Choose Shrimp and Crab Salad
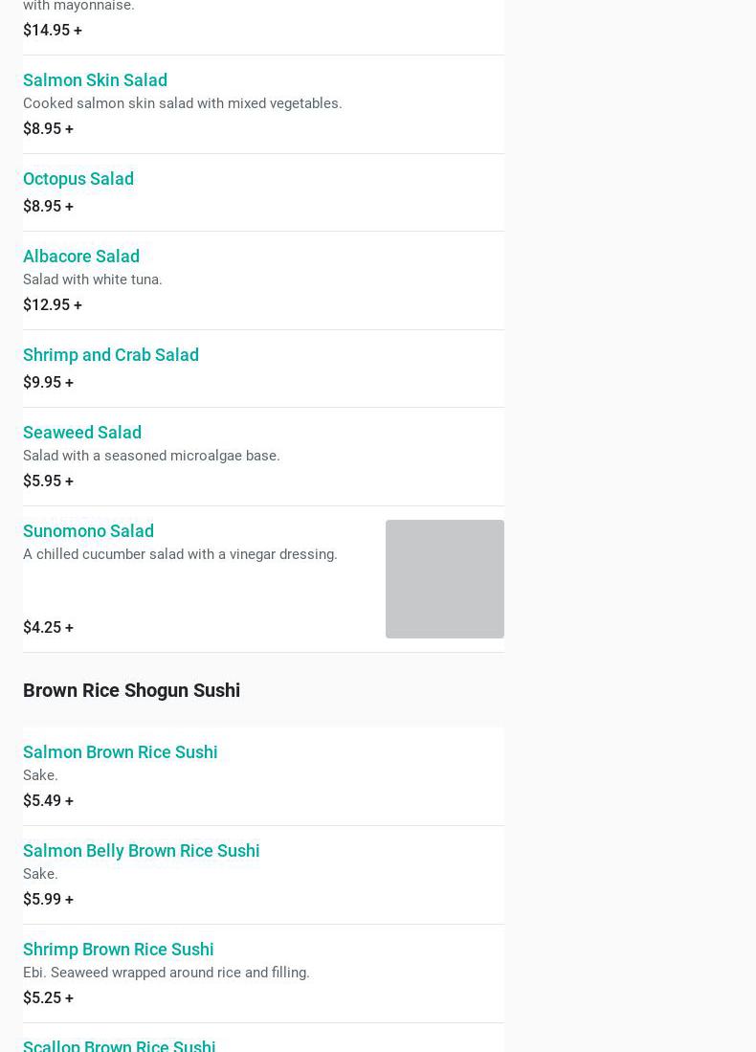Viewport: 756px width, 1052px height. point(111,354)
